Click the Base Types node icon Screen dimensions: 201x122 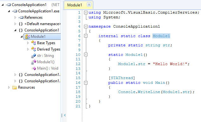click(x=34, y=43)
